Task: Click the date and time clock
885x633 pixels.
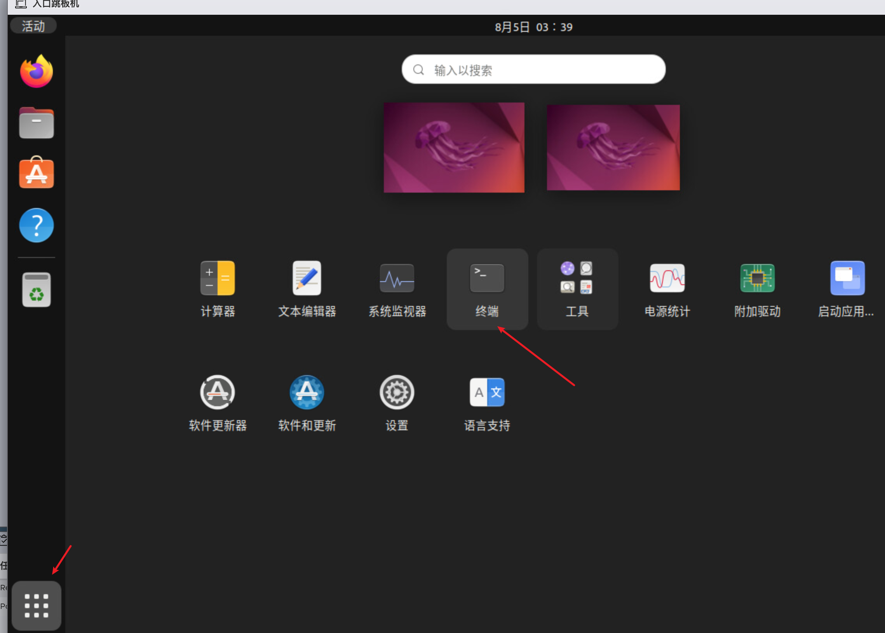Action: point(534,27)
